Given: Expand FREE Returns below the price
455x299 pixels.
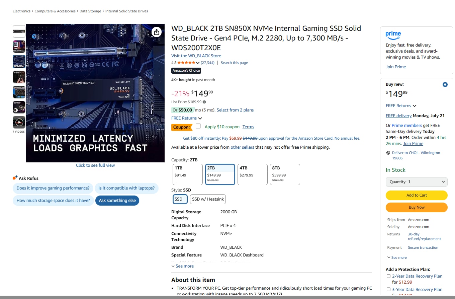Looking at the screenshot, I should point(187,118).
